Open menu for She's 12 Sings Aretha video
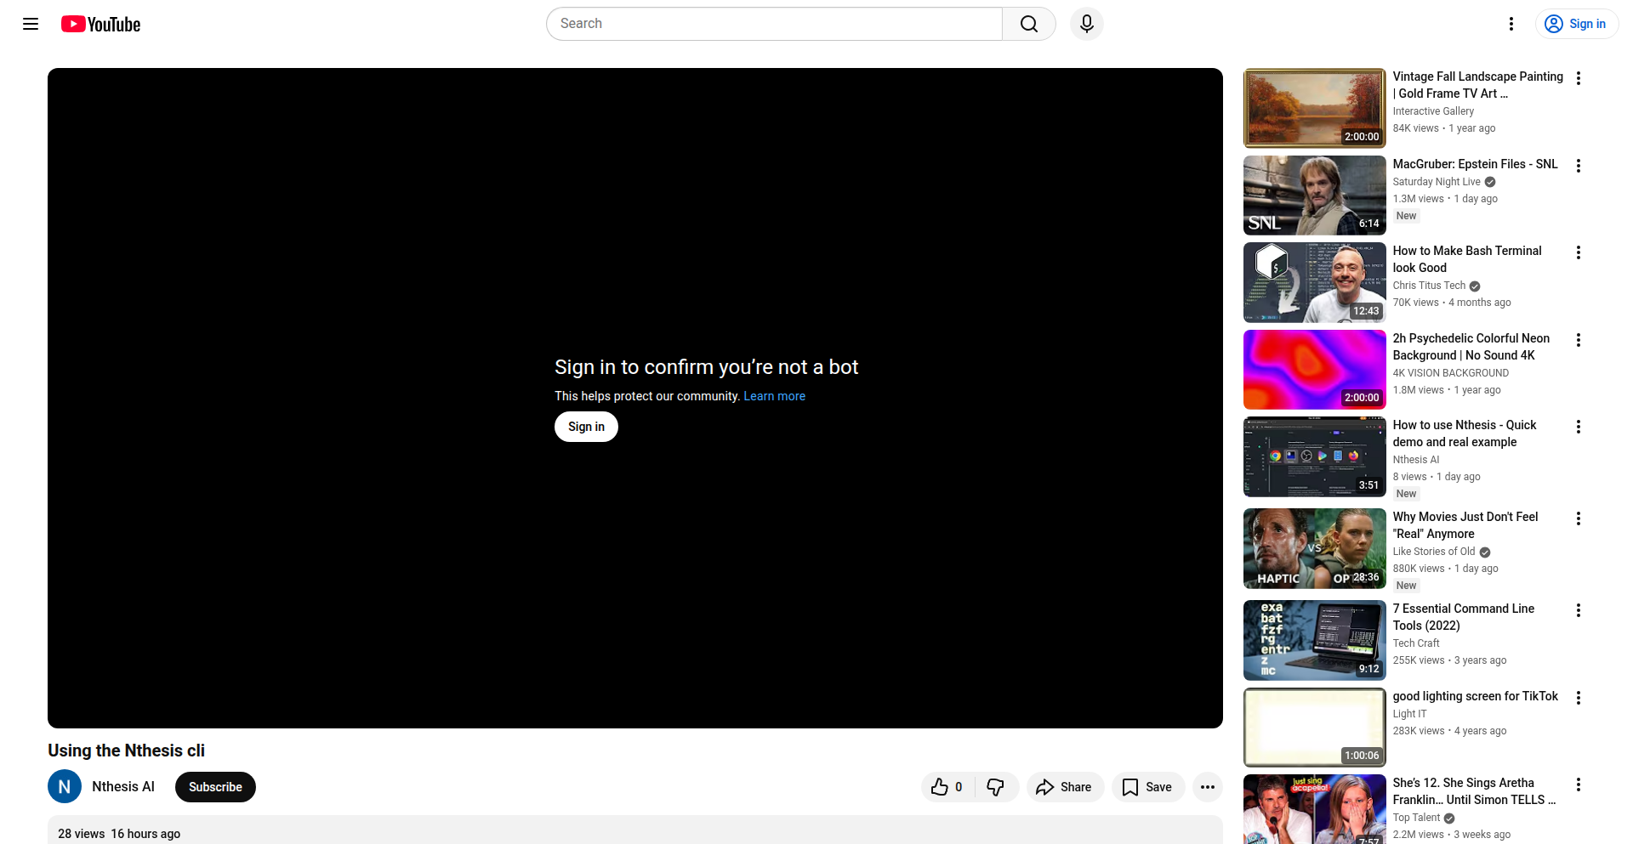The image size is (1633, 844). pos(1579,785)
